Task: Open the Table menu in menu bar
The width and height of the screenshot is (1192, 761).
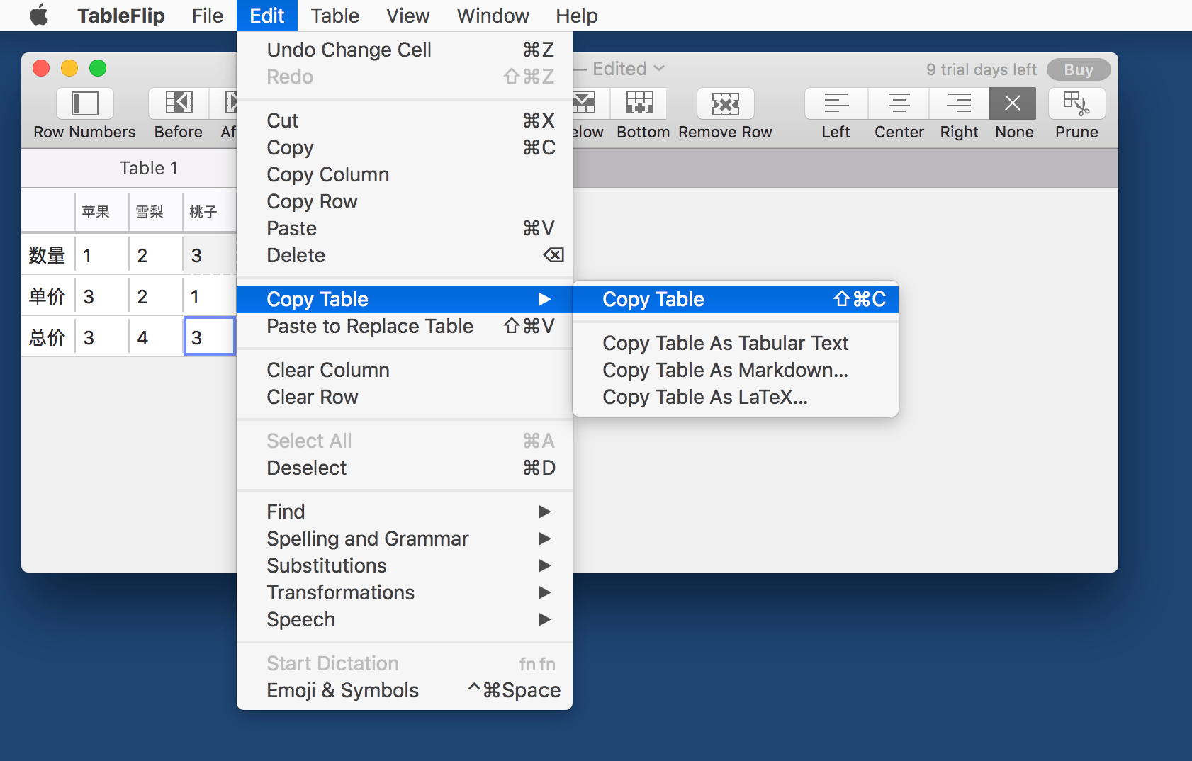Action: [x=334, y=16]
